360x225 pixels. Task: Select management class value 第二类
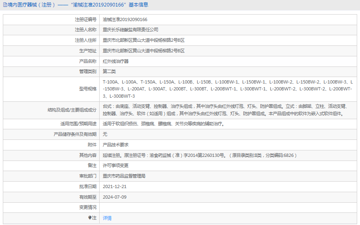tap(109, 71)
